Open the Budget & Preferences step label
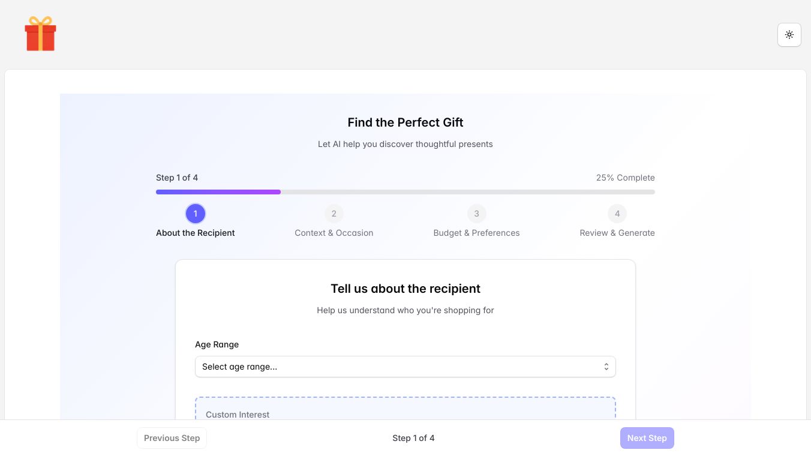This screenshot has width=811, height=456. (477, 233)
